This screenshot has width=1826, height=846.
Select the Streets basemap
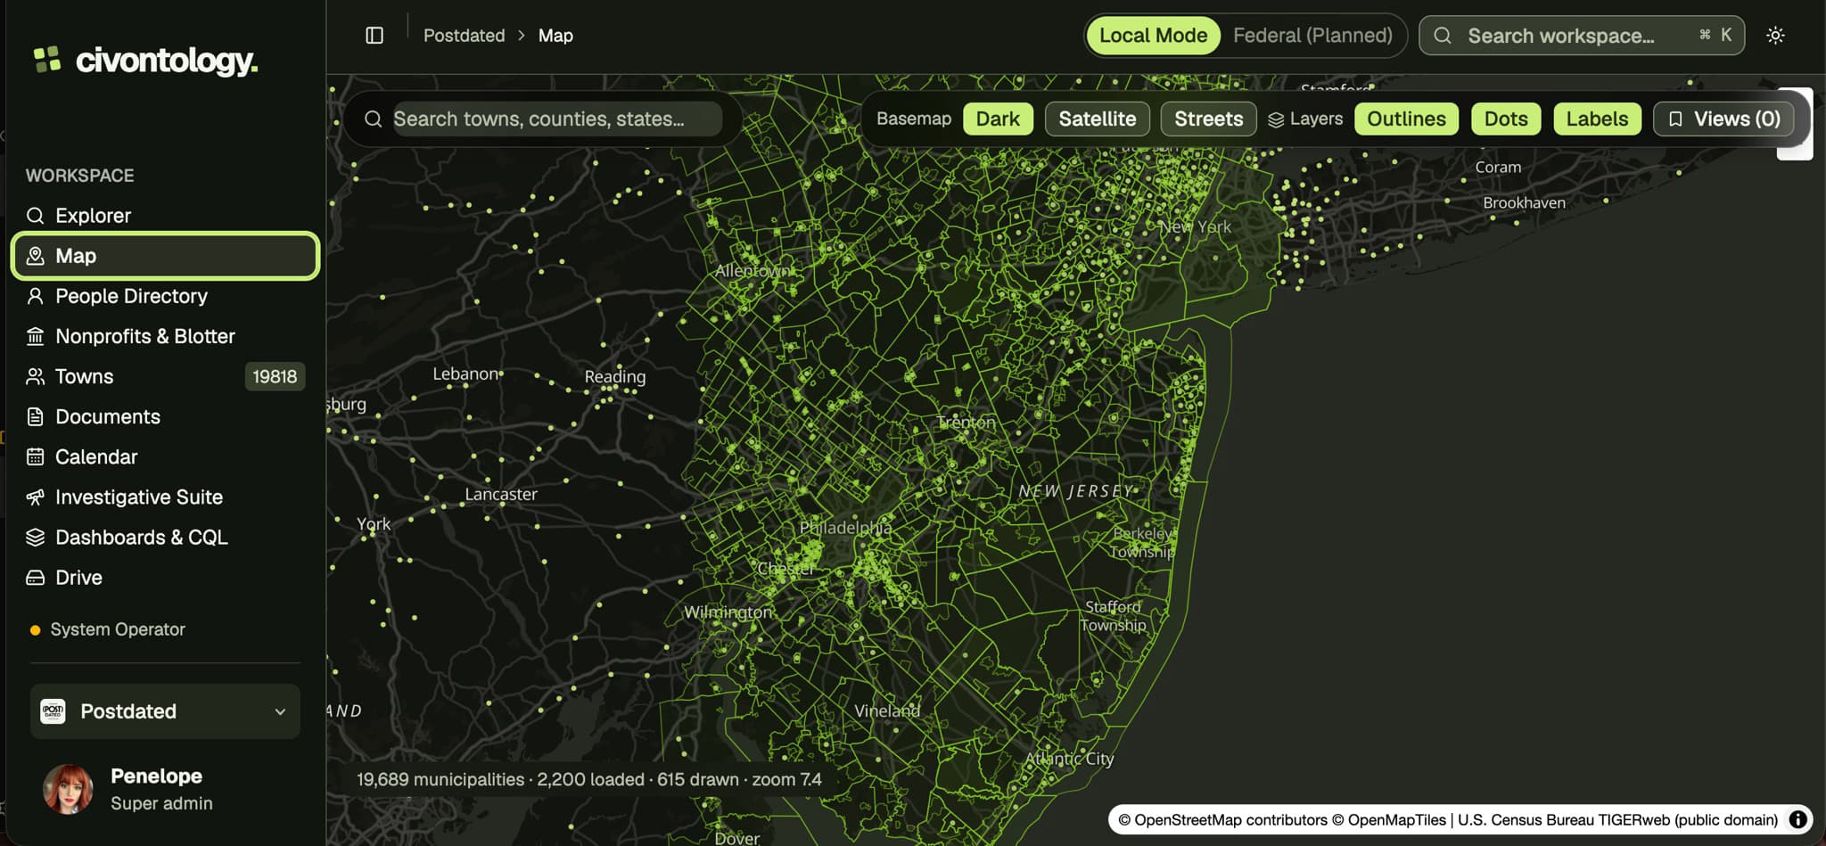(1208, 119)
